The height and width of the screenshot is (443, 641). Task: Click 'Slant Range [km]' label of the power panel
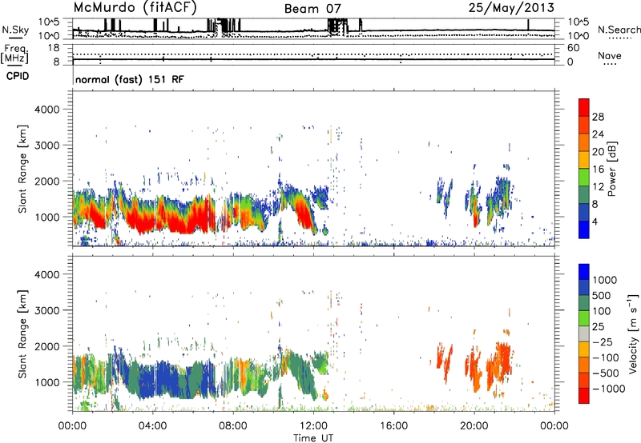pyautogui.click(x=22, y=169)
